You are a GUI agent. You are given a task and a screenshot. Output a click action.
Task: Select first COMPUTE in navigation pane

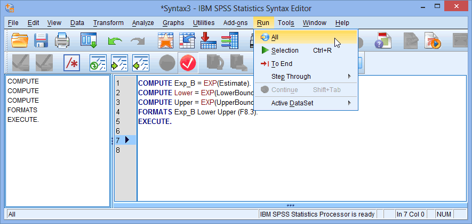(23, 81)
